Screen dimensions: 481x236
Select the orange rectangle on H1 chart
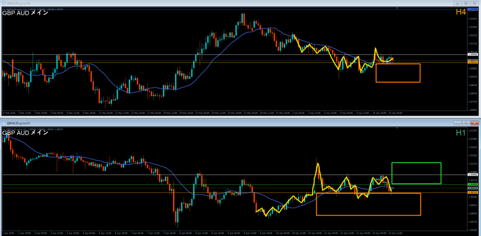[368, 215]
